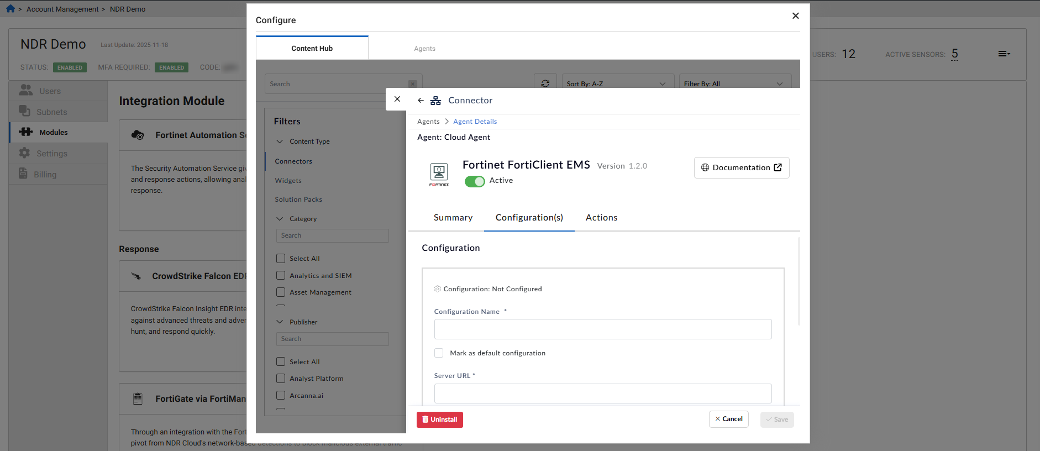This screenshot has height=451, width=1040.
Task: Check the Analytics and SIEM category
Action: [x=281, y=276]
